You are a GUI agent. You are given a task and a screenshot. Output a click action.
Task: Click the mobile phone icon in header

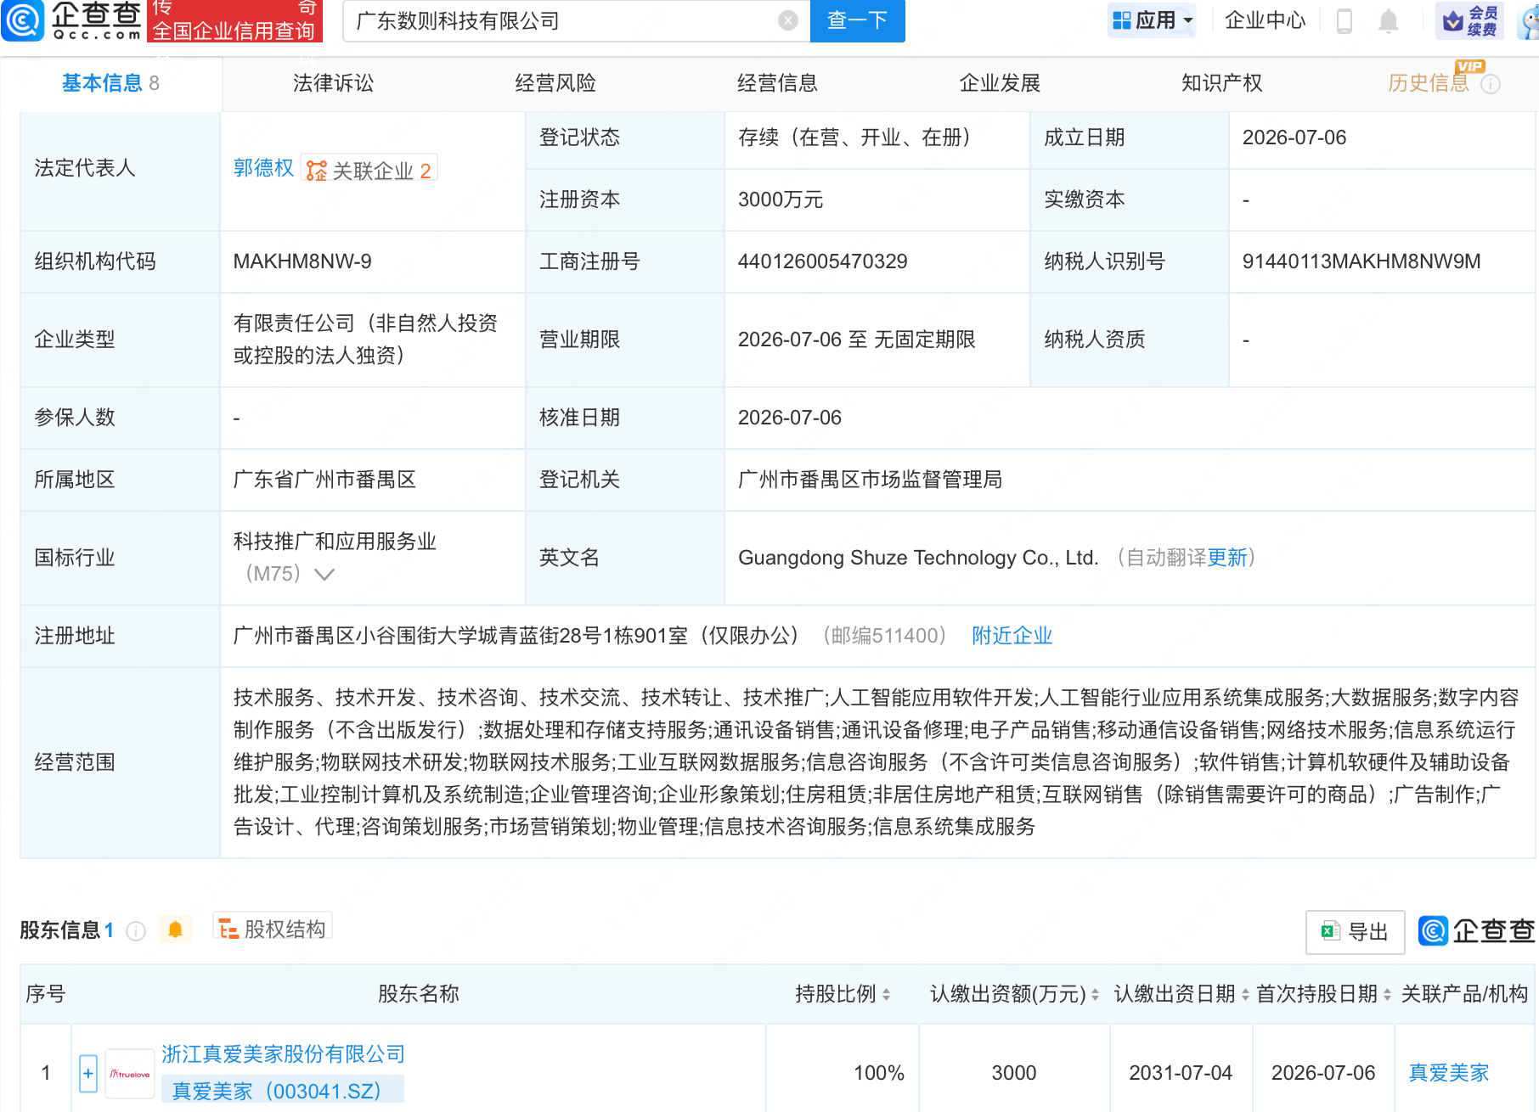tap(1344, 20)
